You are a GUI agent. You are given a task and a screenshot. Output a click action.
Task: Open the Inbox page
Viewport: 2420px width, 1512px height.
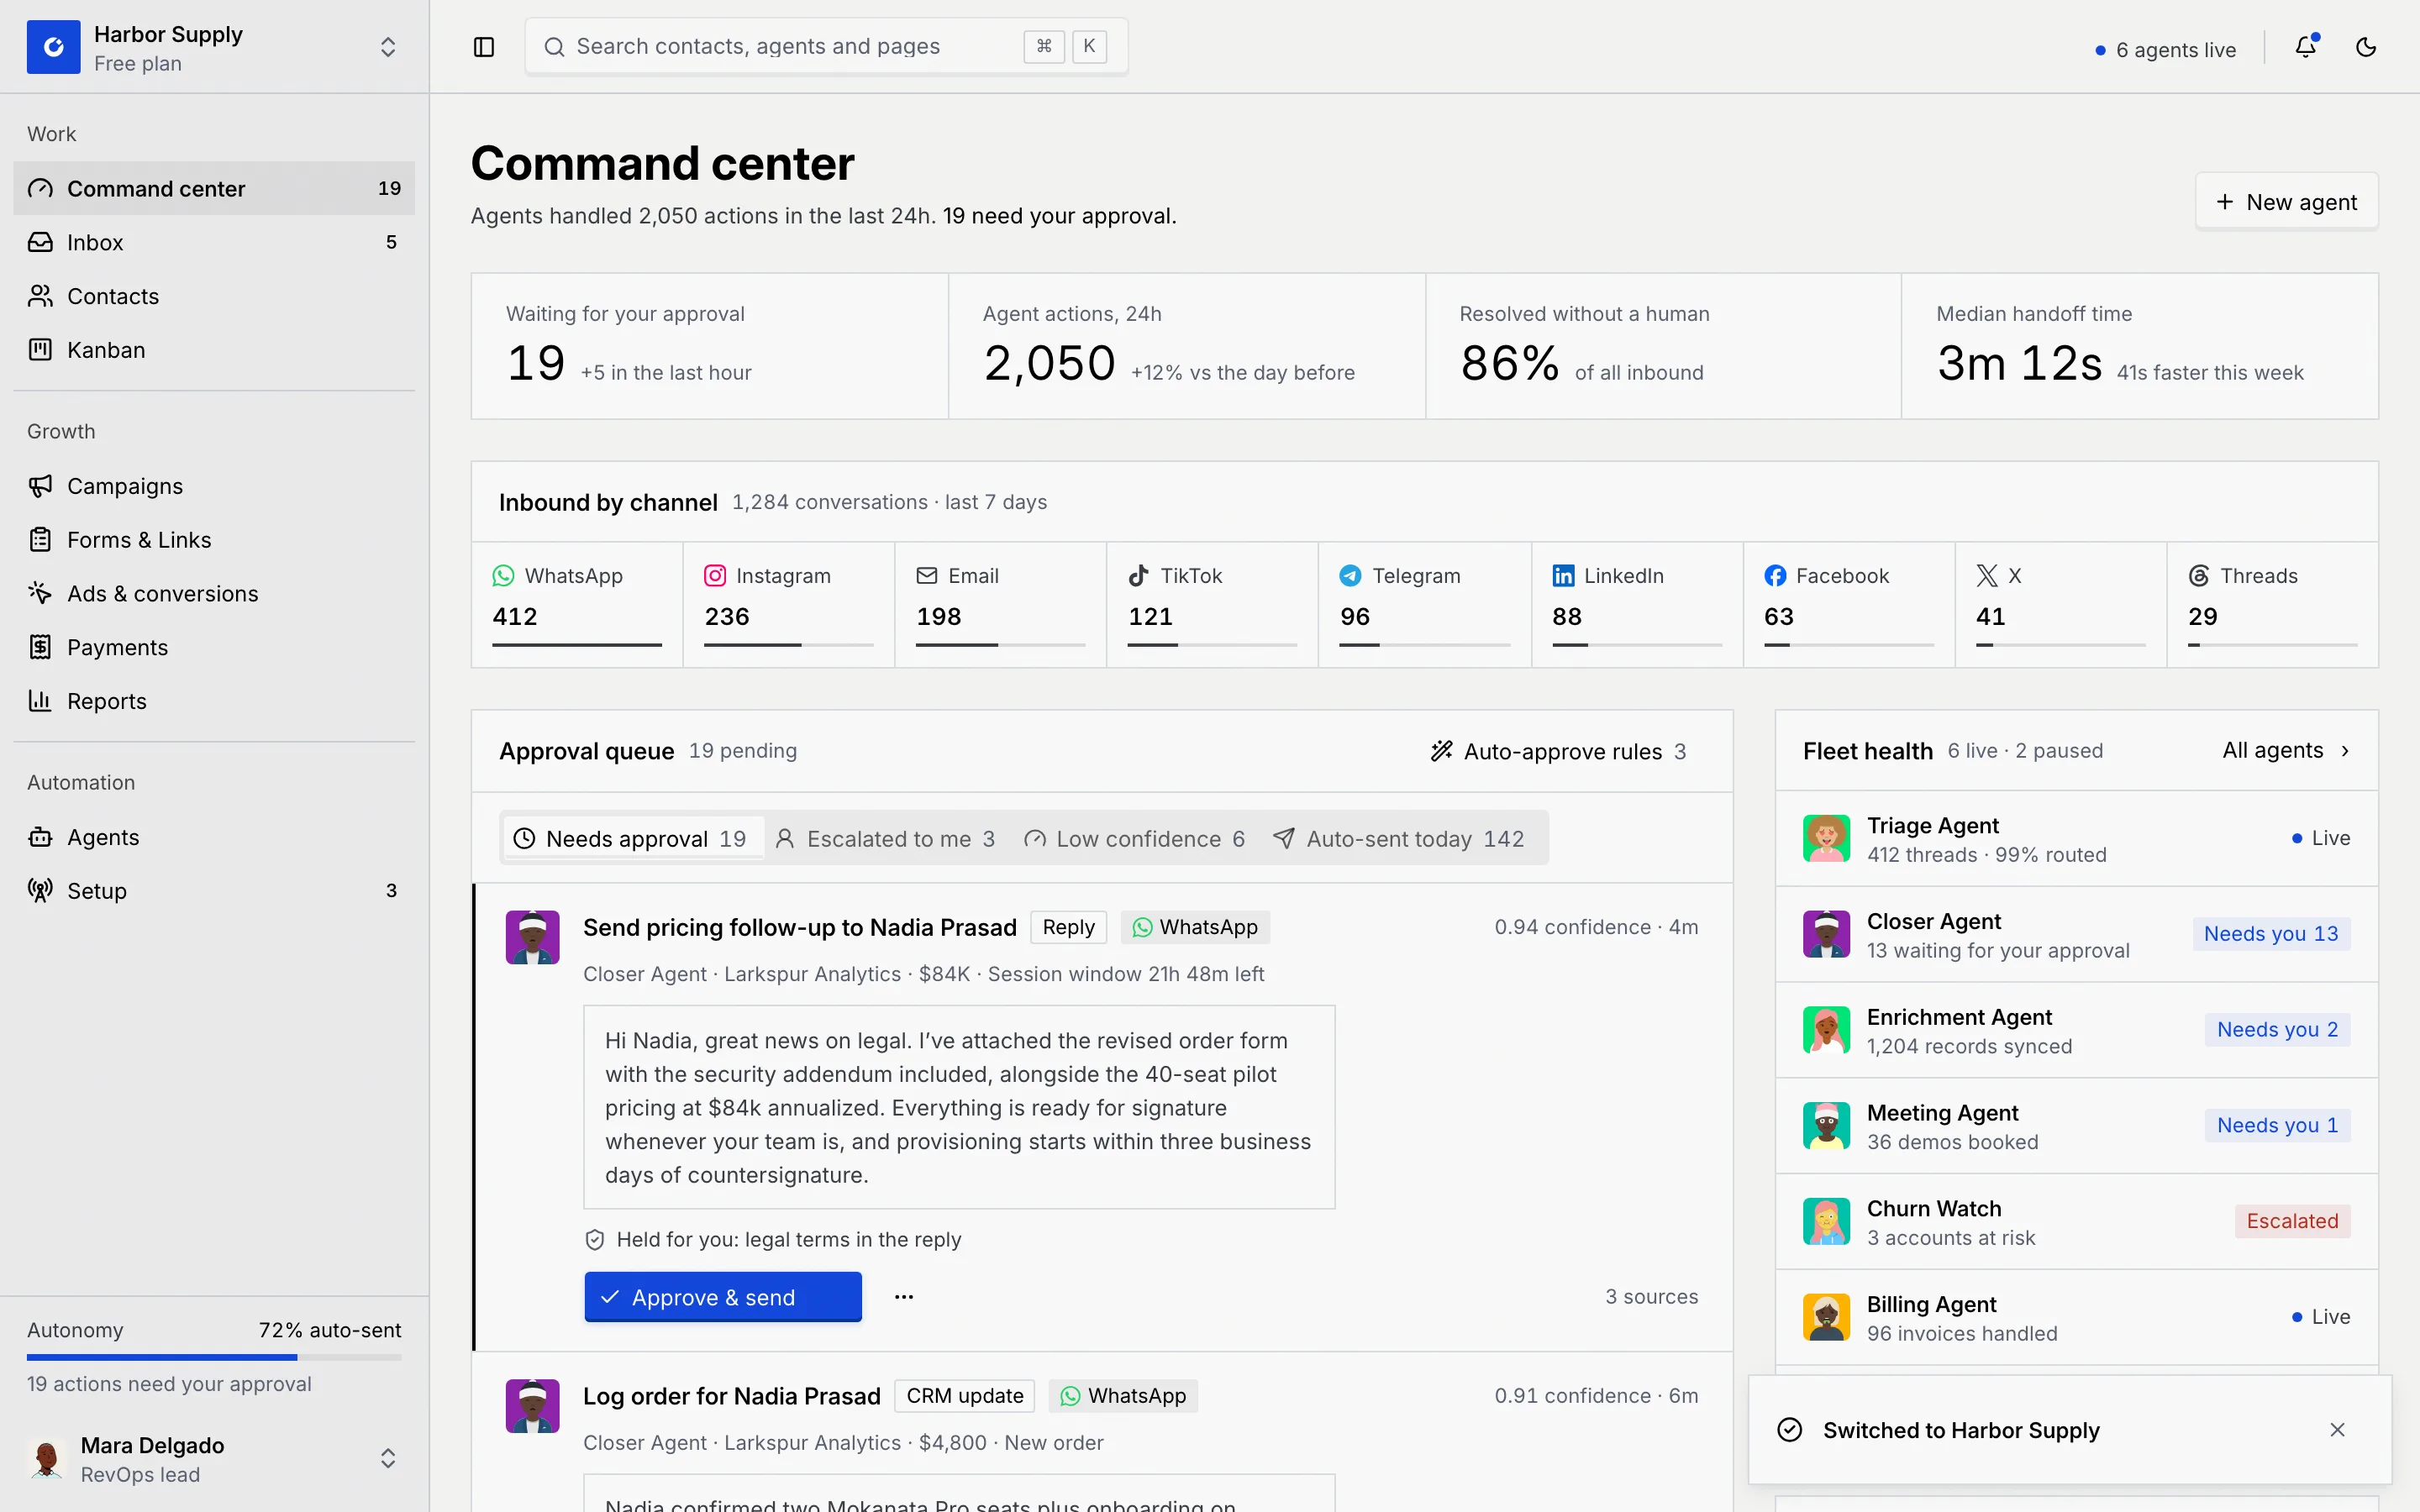point(214,242)
